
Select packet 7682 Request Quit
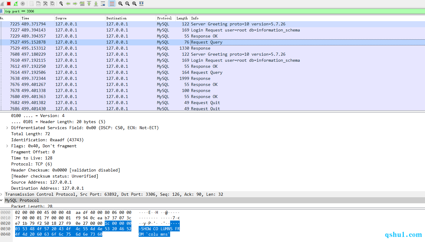(x=212, y=103)
